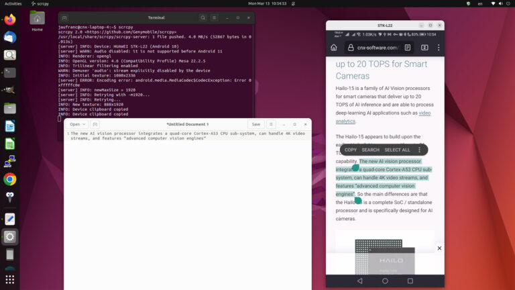This screenshot has width=515, height=290.
Task: Tap the browser home icon on phone
Action: 334,48
